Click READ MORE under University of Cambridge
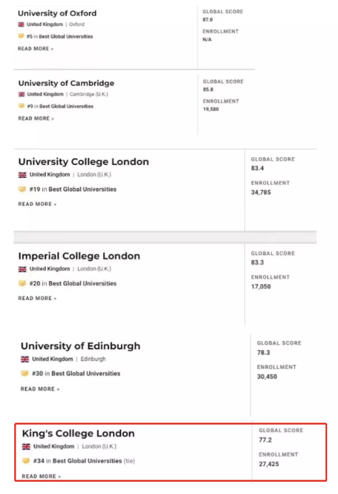This screenshot has height=494, width=338. coord(36,118)
